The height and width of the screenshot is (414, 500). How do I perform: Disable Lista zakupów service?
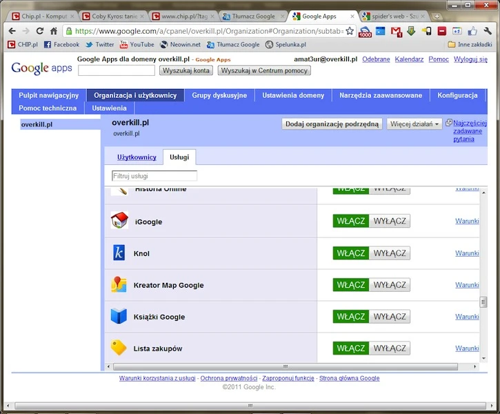pos(390,348)
